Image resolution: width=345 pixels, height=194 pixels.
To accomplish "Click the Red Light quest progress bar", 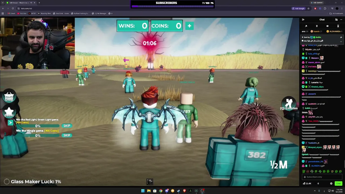I will 38,126.
